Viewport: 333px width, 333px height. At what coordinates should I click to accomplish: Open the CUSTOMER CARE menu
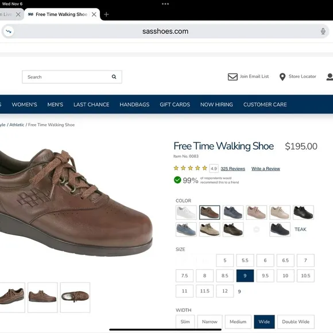[265, 104]
